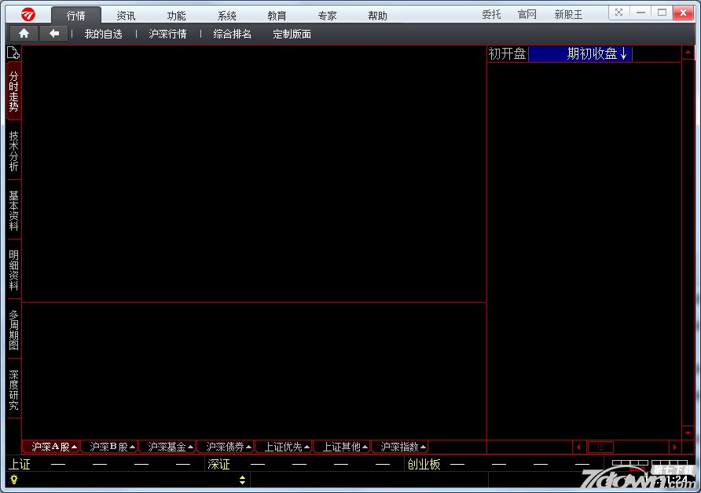701x493 pixels.
Task: Click the horizontal scrollbar right arrow
Action: (x=674, y=447)
